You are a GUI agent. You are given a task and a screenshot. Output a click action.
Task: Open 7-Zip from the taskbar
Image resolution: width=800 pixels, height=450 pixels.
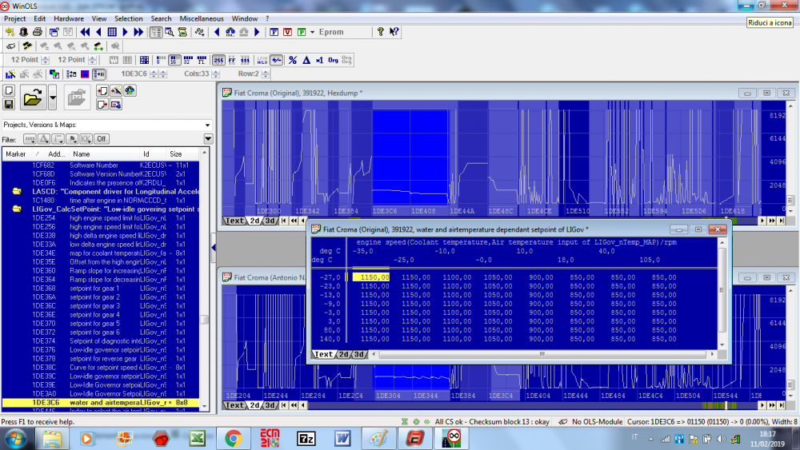306,438
